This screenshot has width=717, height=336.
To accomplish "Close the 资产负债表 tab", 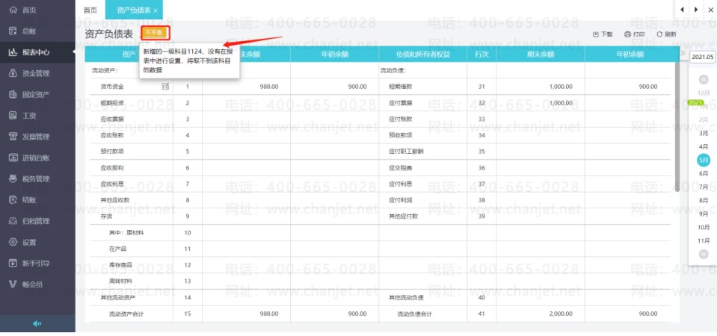I will [156, 10].
